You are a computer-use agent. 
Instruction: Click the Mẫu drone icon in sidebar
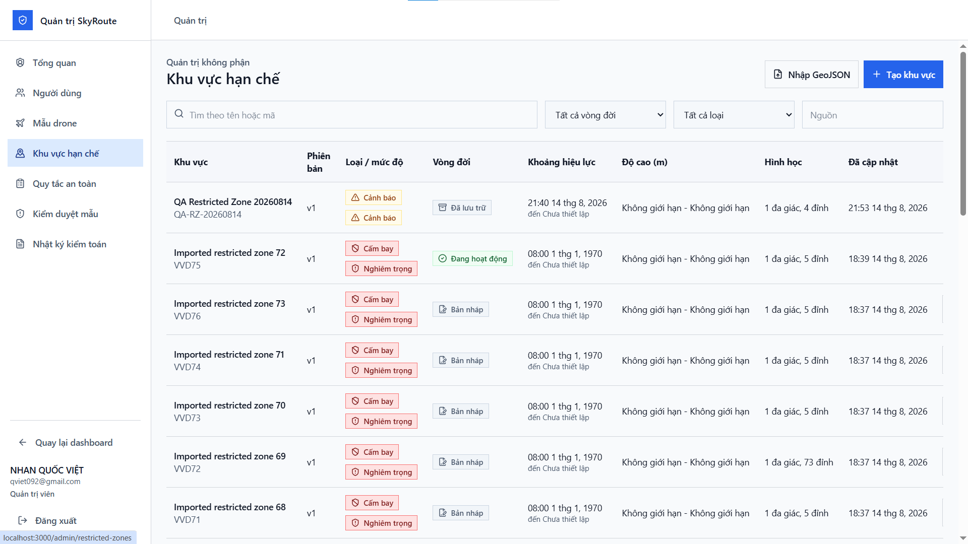coord(20,123)
